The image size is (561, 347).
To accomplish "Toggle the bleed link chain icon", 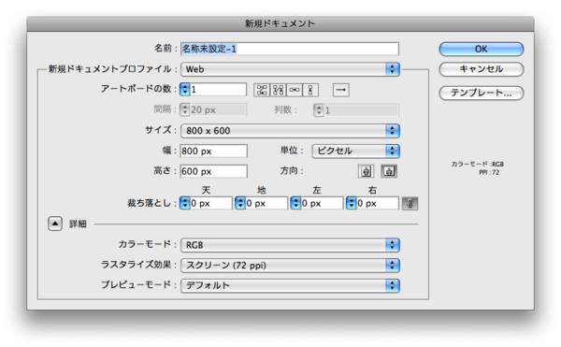I will [410, 204].
